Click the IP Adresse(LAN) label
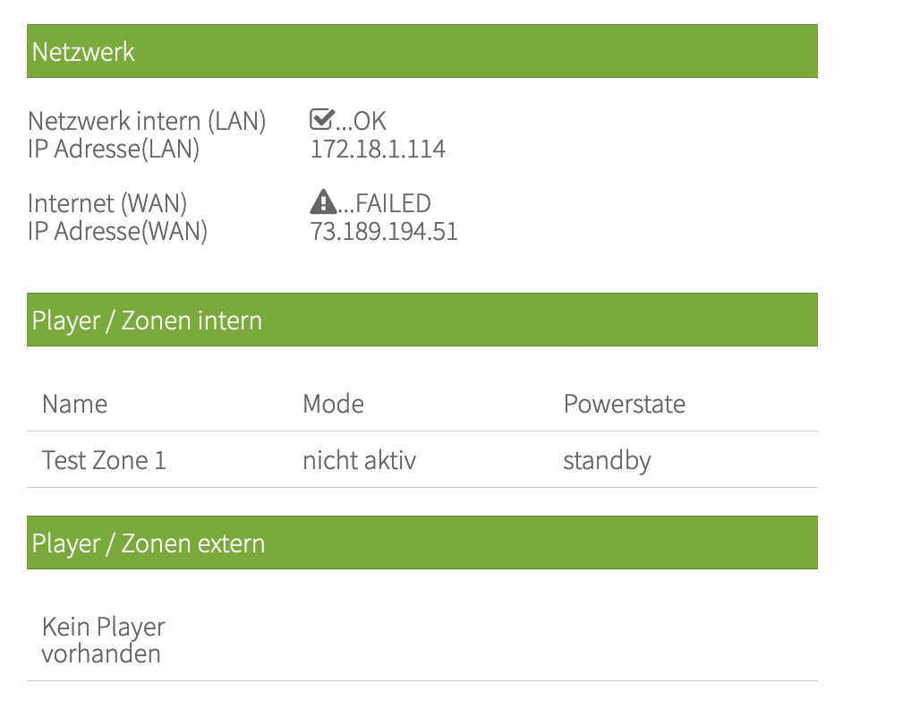The width and height of the screenshot is (911, 709). point(114,149)
